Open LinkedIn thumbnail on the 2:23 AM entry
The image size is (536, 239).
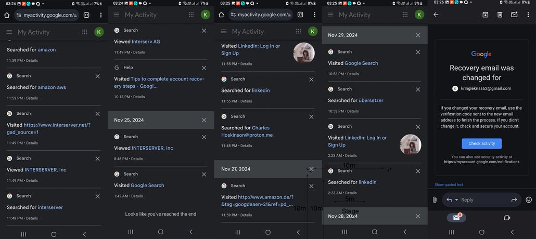[411, 144]
